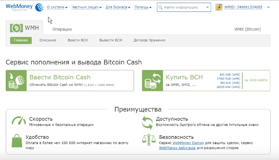The image size is (279, 160).
Task: Click the WebMoney logo text
Action: tap(19, 7)
